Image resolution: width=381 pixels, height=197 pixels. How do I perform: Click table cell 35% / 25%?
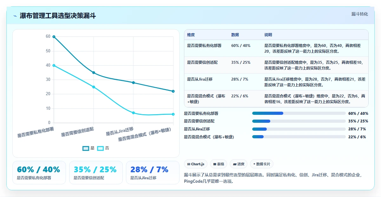tap(241, 62)
